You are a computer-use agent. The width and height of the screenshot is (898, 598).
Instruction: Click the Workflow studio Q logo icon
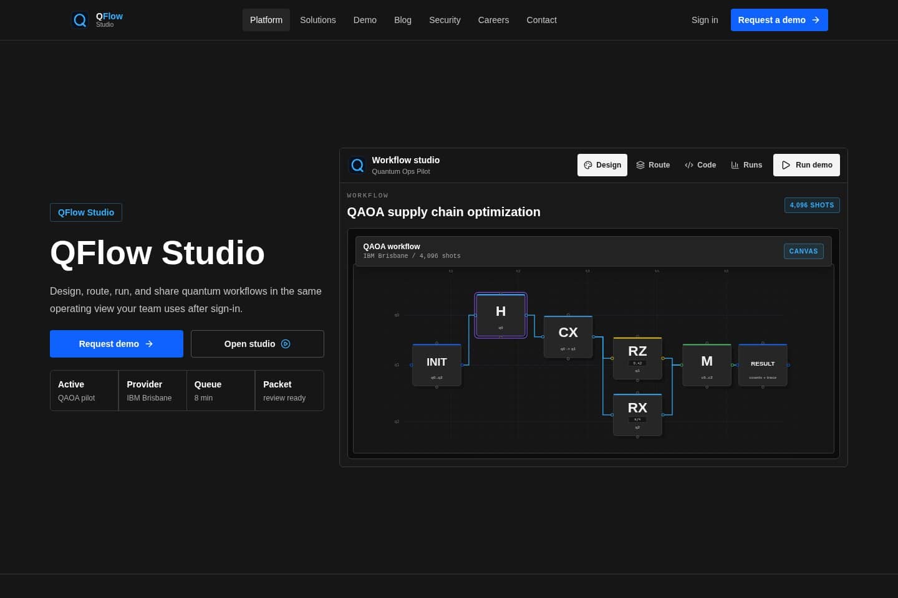pos(357,165)
